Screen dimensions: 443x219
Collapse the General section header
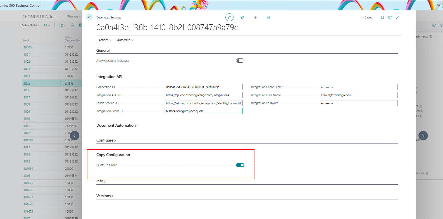[103, 50]
